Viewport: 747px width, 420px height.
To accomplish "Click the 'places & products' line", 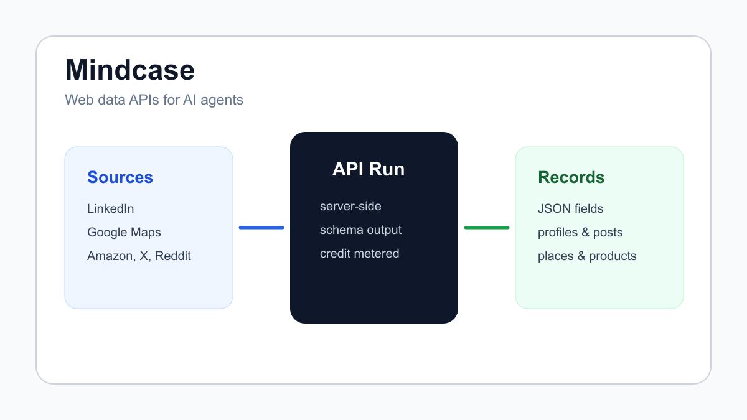I will tap(587, 256).
